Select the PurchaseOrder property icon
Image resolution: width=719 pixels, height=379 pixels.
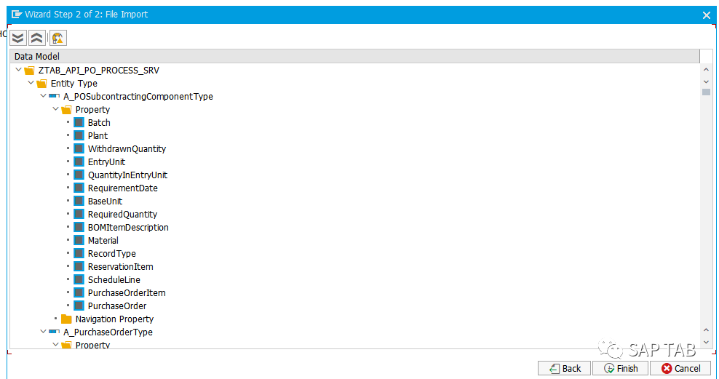[79, 306]
